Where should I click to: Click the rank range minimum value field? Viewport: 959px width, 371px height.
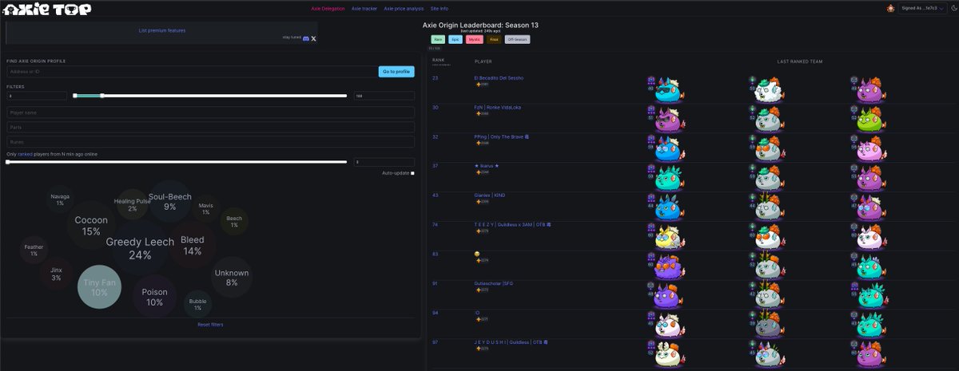pyautogui.click(x=37, y=96)
